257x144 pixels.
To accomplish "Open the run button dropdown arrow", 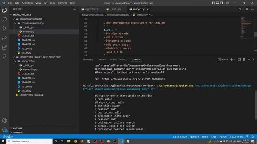I will coord(243,9).
